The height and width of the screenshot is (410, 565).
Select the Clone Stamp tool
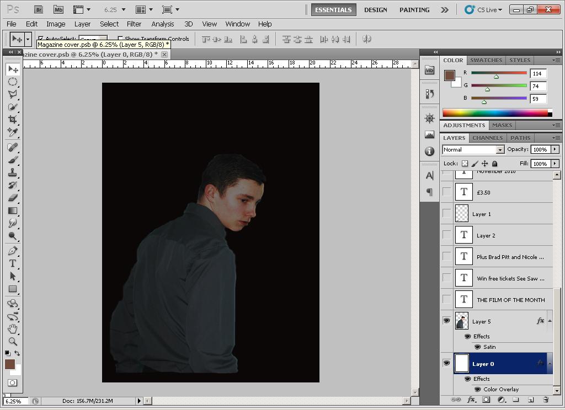pos(13,172)
